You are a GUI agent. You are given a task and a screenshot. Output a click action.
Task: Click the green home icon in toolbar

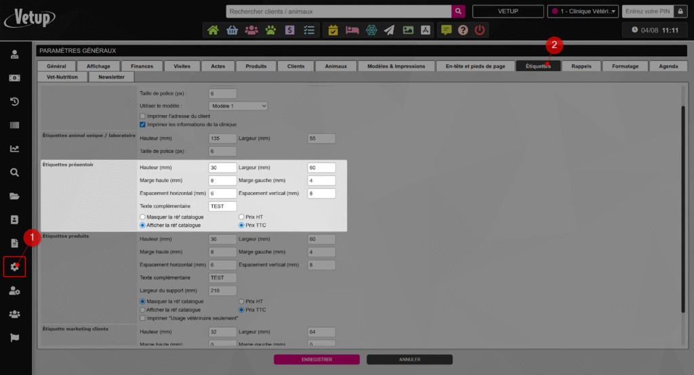[x=213, y=30]
